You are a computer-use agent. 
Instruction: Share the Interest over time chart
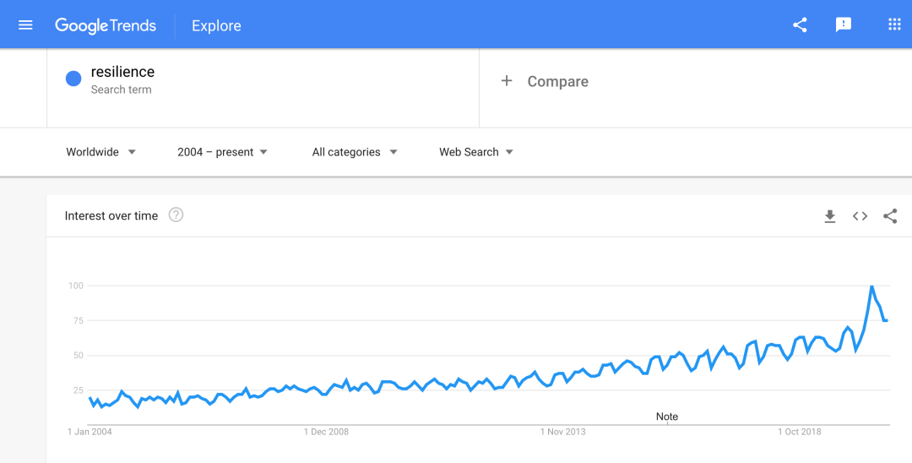(890, 216)
